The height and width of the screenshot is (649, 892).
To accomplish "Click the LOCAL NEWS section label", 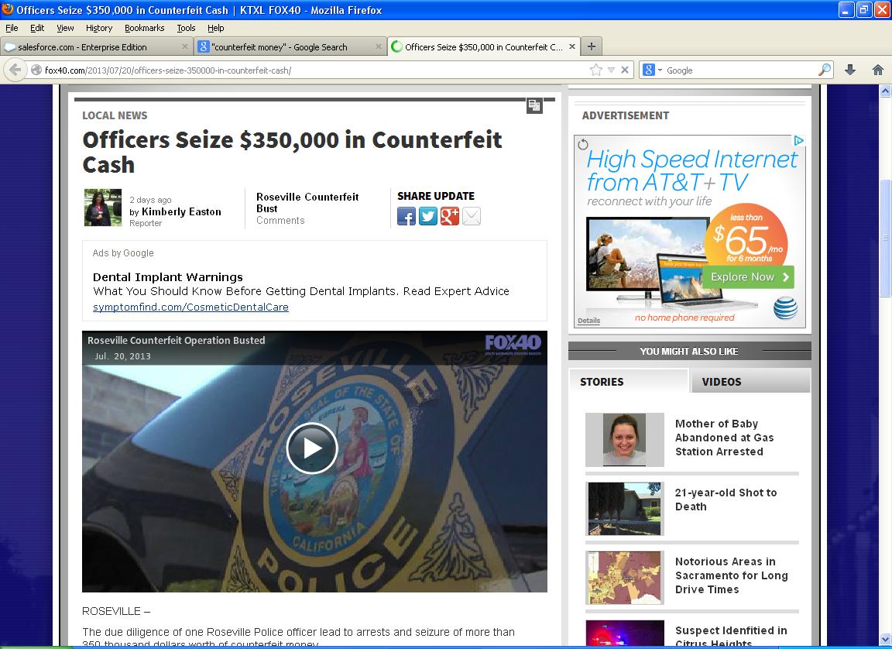I will (115, 115).
